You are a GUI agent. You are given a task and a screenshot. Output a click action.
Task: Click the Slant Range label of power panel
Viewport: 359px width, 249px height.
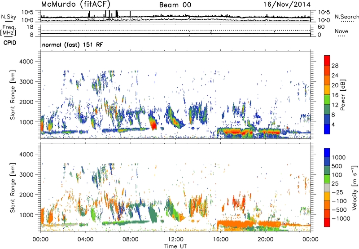pos(13,95)
